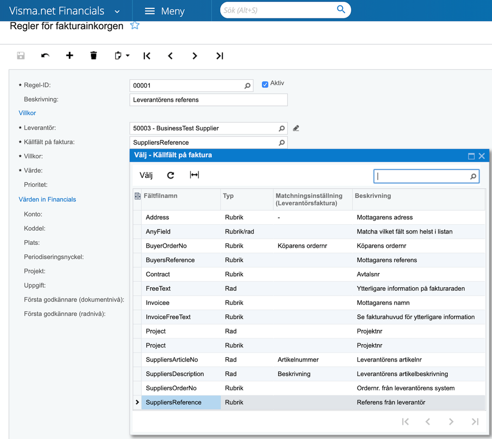The image size is (492, 439).
Task: Click the row indicator arrow beside SuppliersReference
Action: coord(137,402)
